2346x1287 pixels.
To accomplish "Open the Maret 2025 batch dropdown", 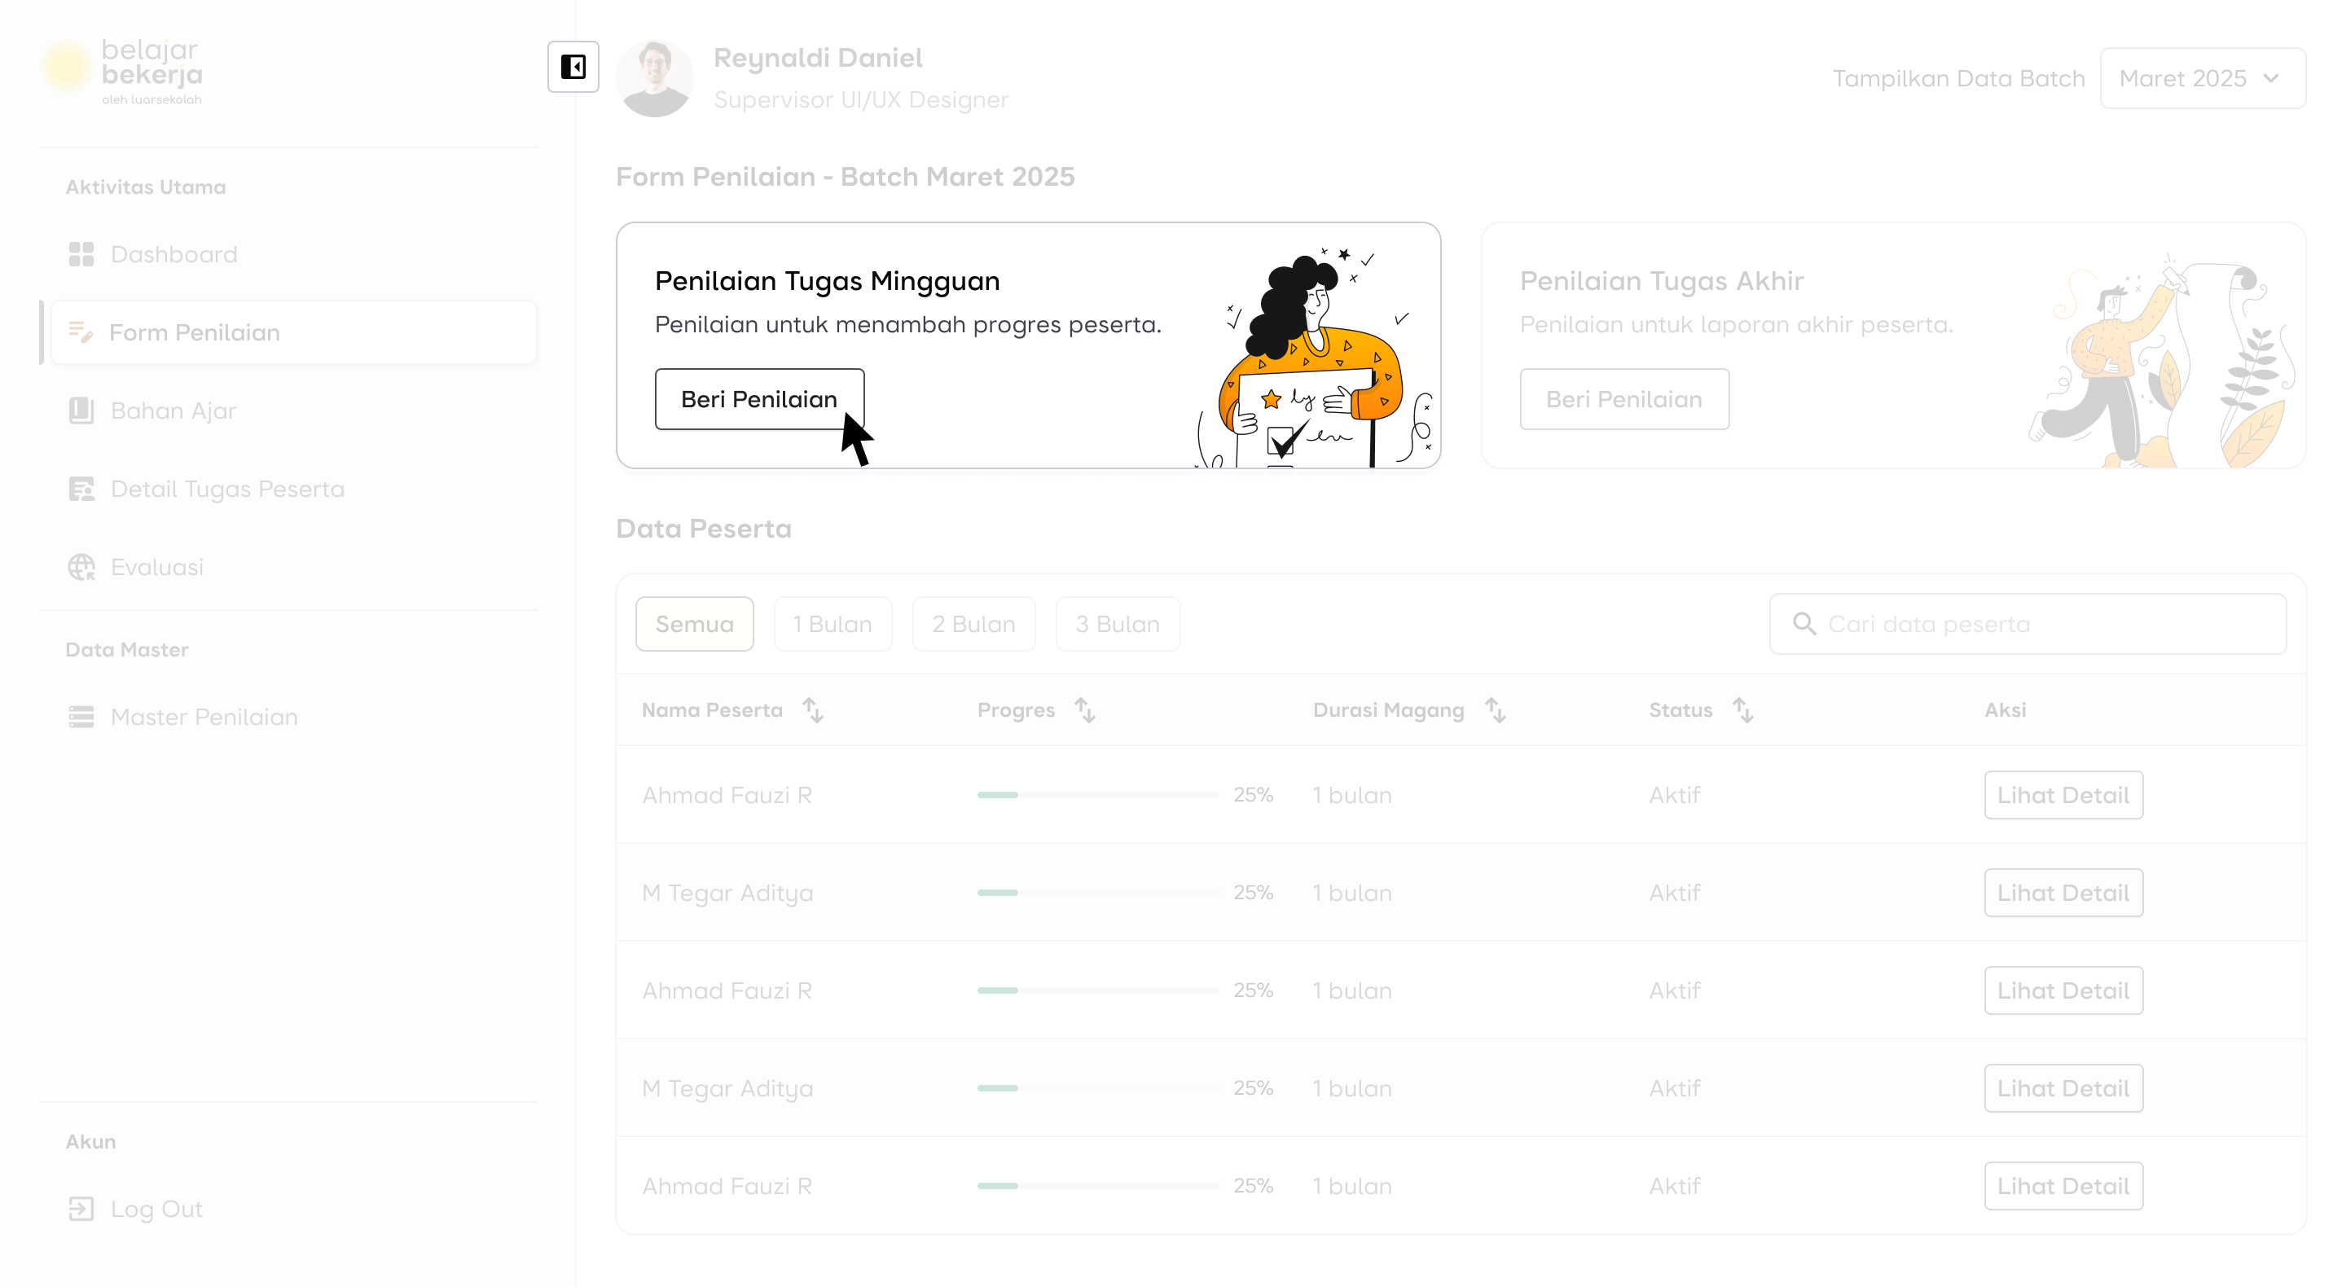I will (x=2201, y=78).
